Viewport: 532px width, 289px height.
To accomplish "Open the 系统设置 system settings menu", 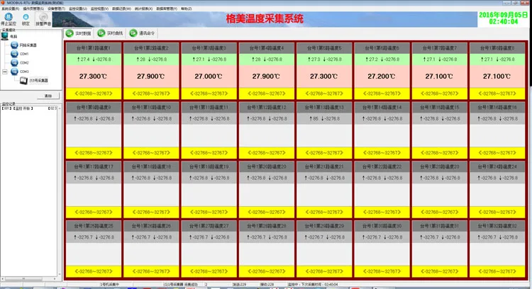I will pyautogui.click(x=11, y=8).
